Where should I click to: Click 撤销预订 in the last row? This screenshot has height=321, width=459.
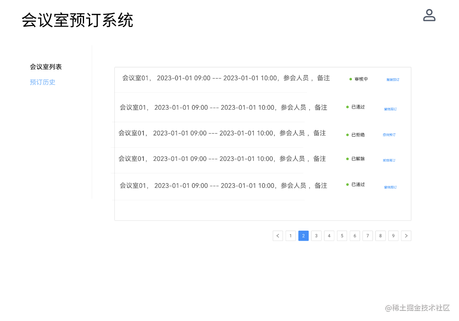coord(390,188)
